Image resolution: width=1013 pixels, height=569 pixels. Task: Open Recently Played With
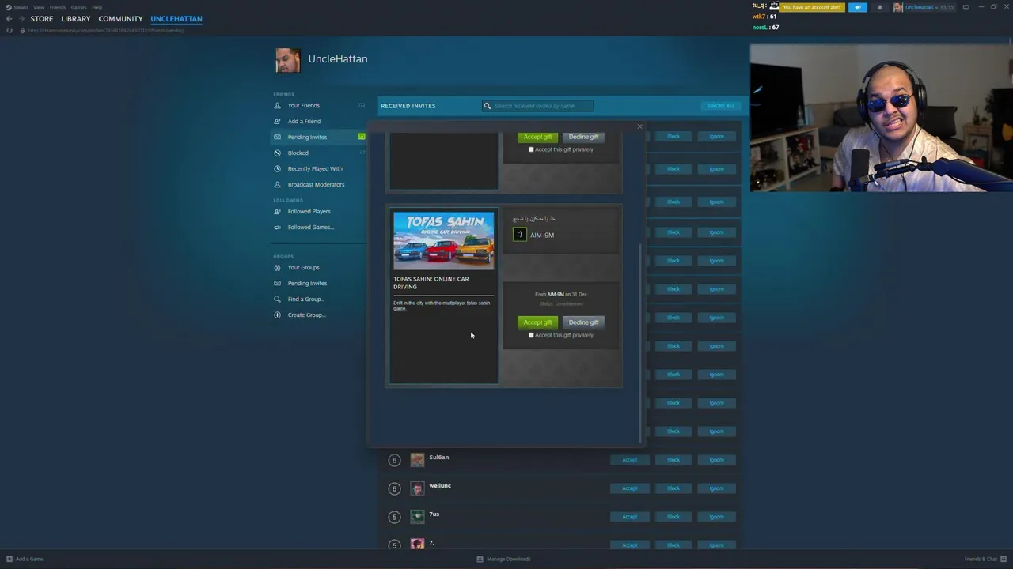tap(315, 168)
